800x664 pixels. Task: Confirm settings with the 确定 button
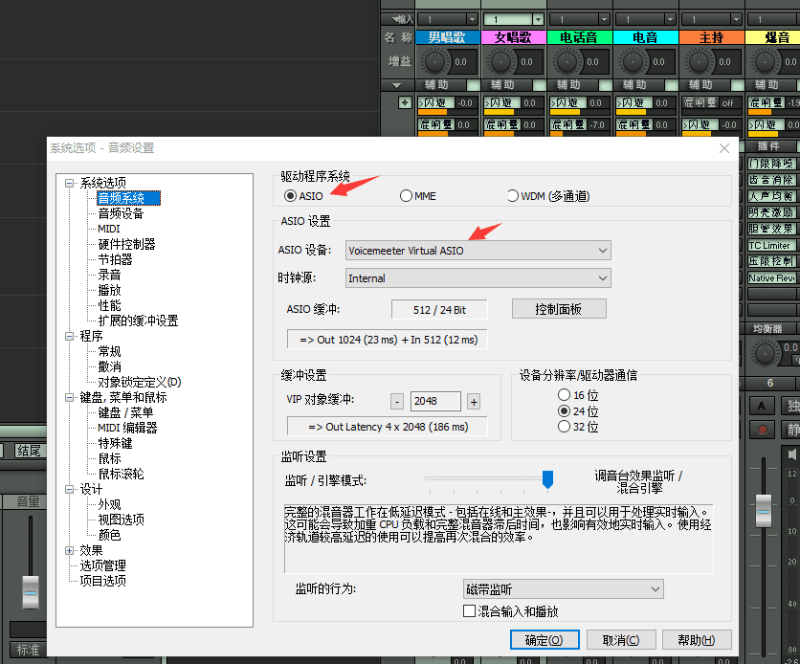[x=544, y=640]
